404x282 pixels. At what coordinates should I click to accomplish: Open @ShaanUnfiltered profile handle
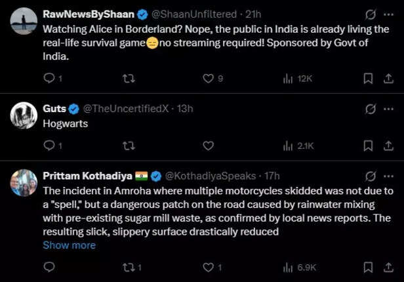click(197, 14)
